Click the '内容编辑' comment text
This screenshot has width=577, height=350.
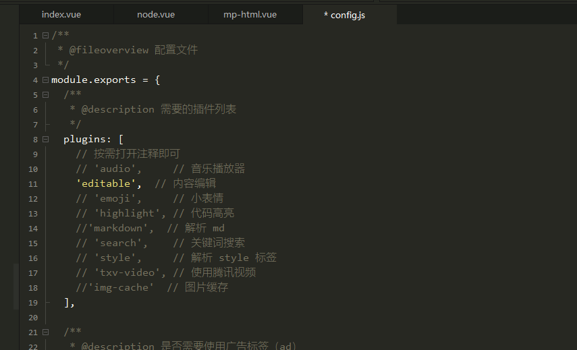194,183
